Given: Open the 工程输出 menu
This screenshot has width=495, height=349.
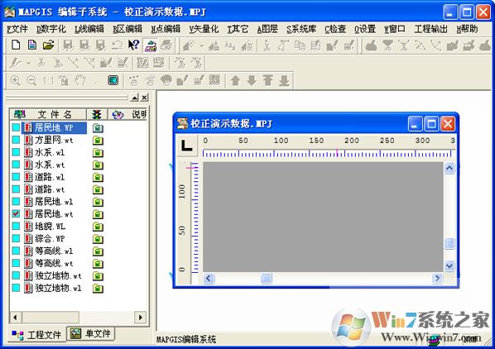Looking at the screenshot, I should 430,29.
